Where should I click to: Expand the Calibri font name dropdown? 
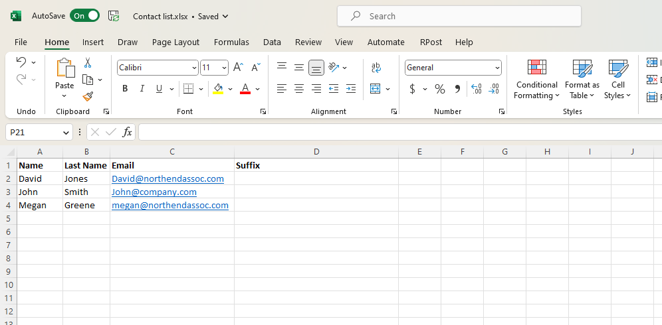(x=194, y=68)
